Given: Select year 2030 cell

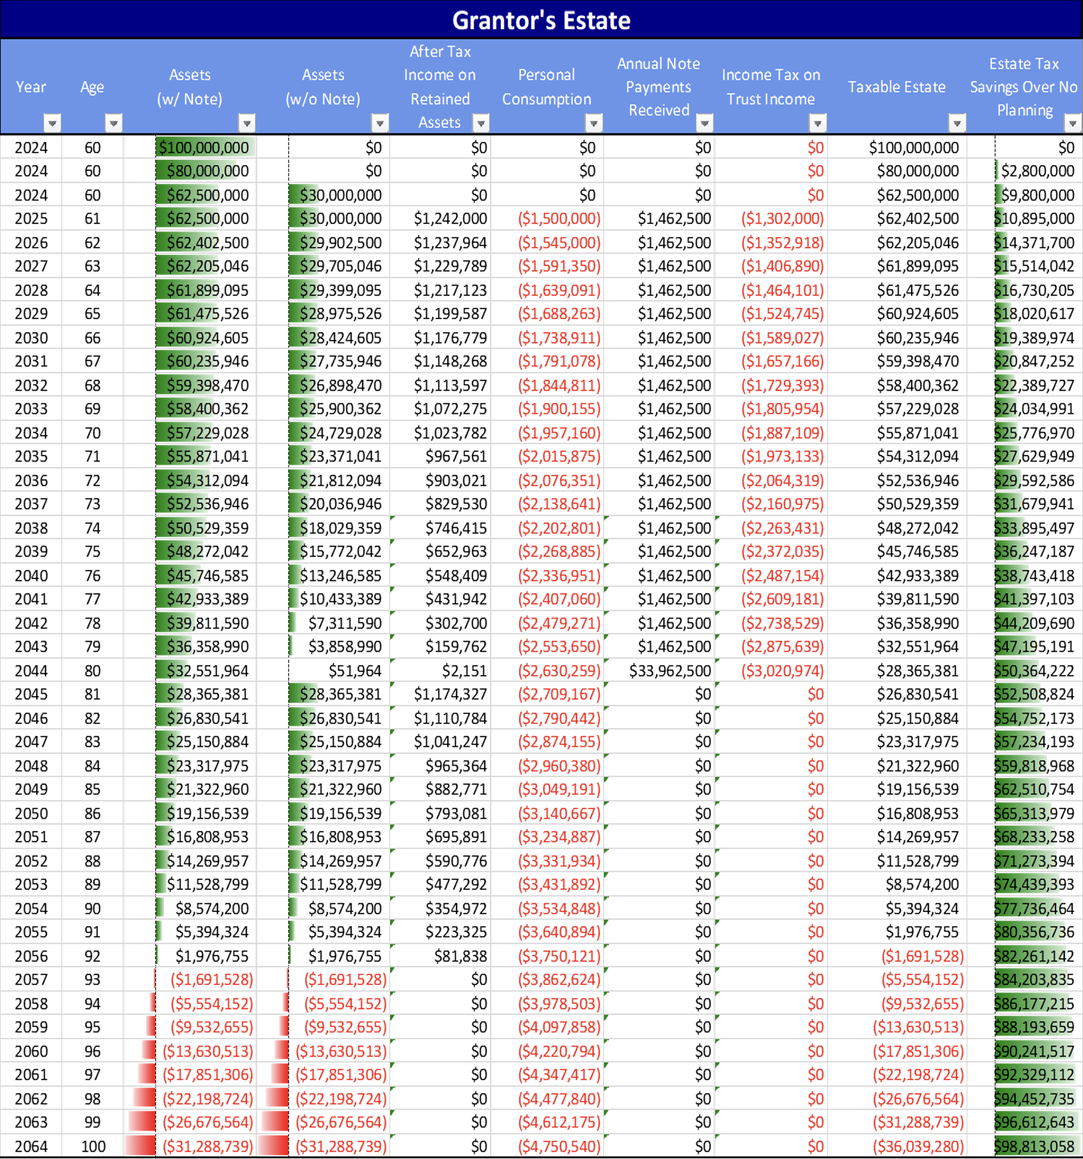Looking at the screenshot, I should pyautogui.click(x=31, y=338).
